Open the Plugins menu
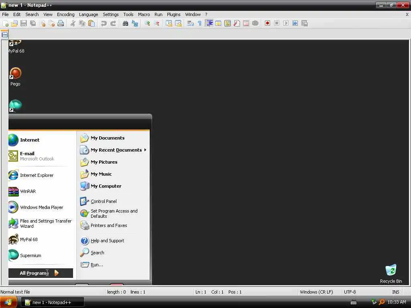Viewport: 411px width, 308px height. pos(173,14)
